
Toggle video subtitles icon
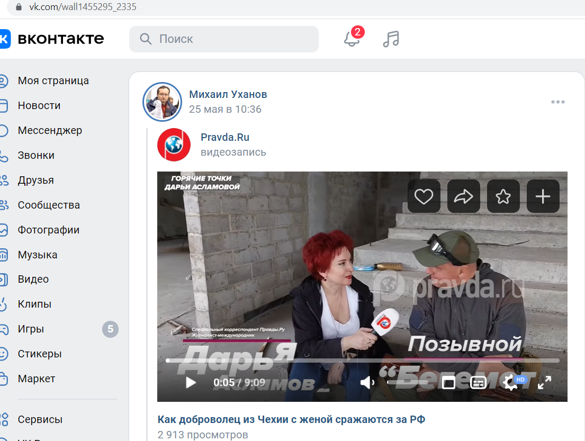pos(478,382)
